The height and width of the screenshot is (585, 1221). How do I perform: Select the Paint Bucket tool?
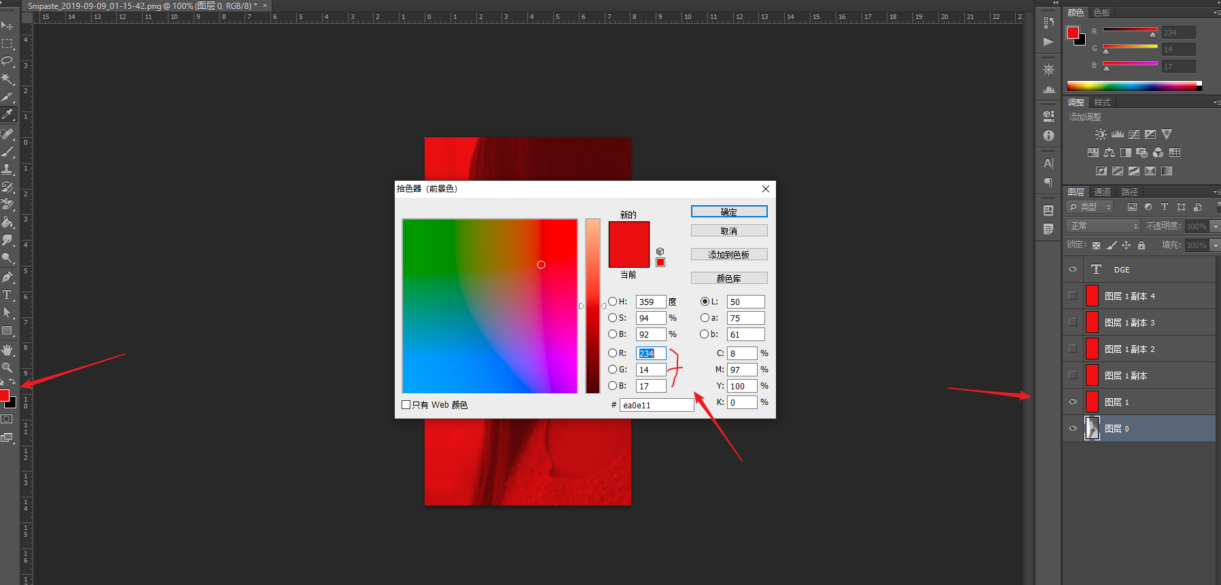click(x=7, y=222)
